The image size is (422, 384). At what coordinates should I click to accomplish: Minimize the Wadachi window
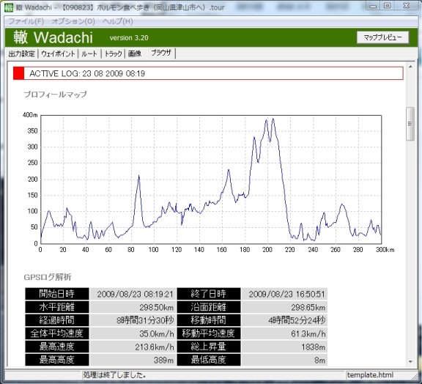pos(373,6)
